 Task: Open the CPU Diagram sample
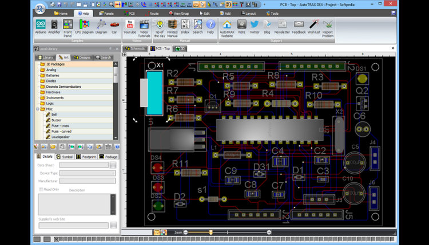(x=84, y=27)
